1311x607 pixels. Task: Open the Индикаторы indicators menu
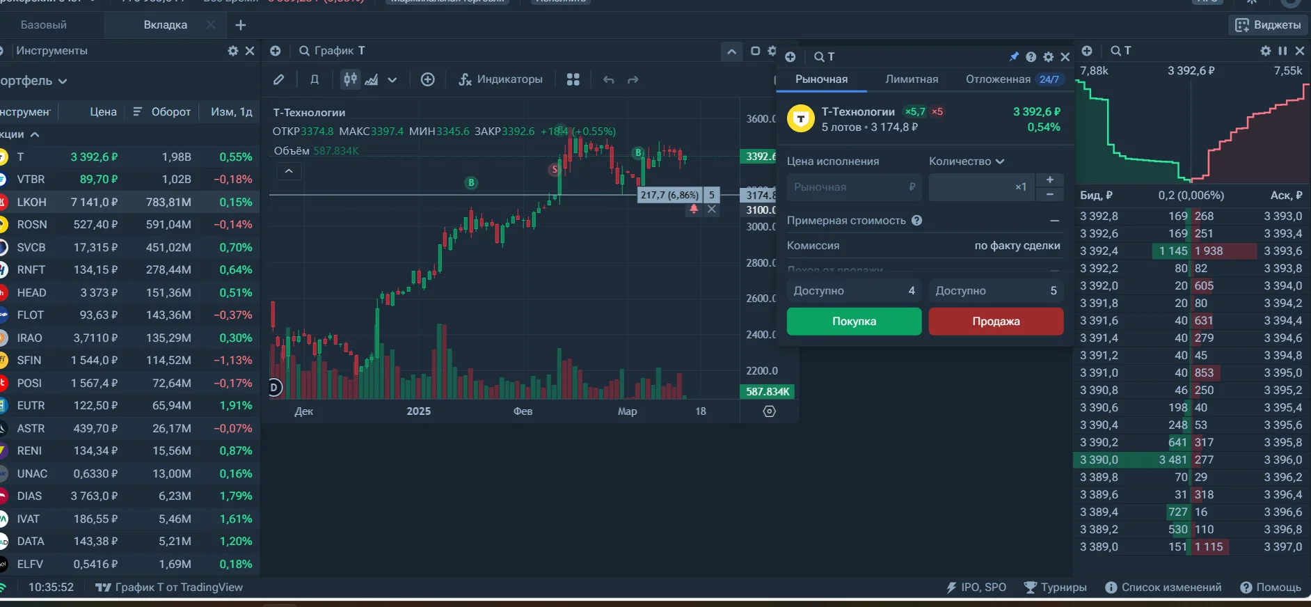coord(500,79)
